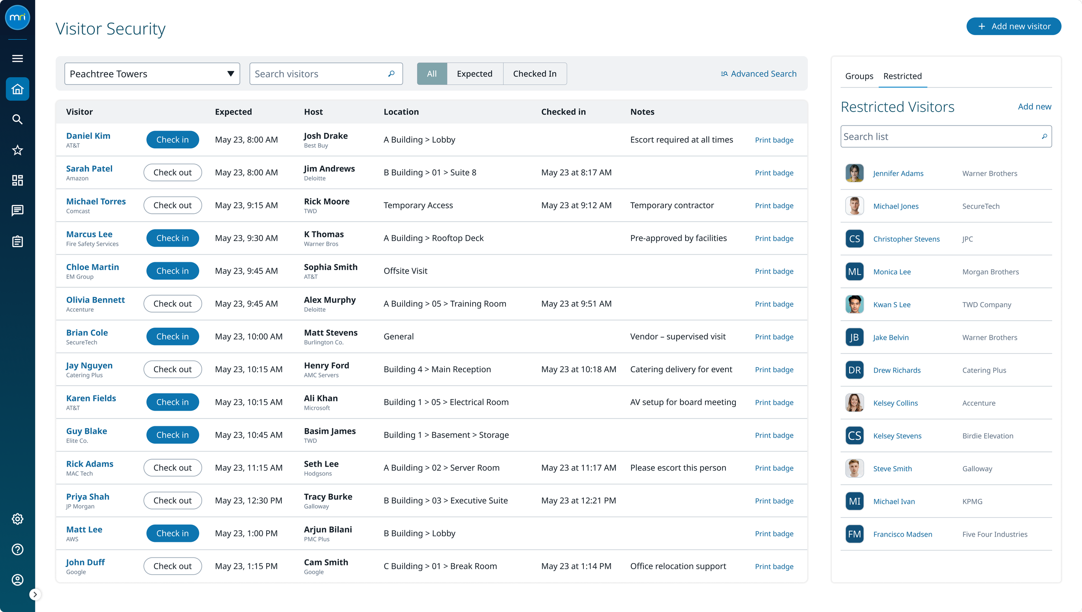This screenshot has height=612, width=1082.
Task: Open the dashboard grid icon
Action: tap(17, 180)
